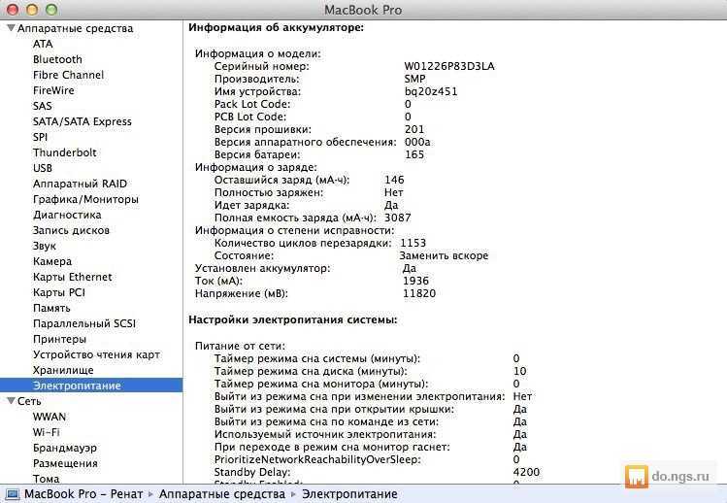This screenshot has width=727, height=503.
Task: Open the Принтеры section
Action: click(x=59, y=339)
